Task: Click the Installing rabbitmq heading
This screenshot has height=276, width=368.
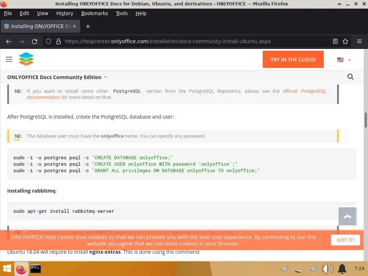Action: [32, 191]
